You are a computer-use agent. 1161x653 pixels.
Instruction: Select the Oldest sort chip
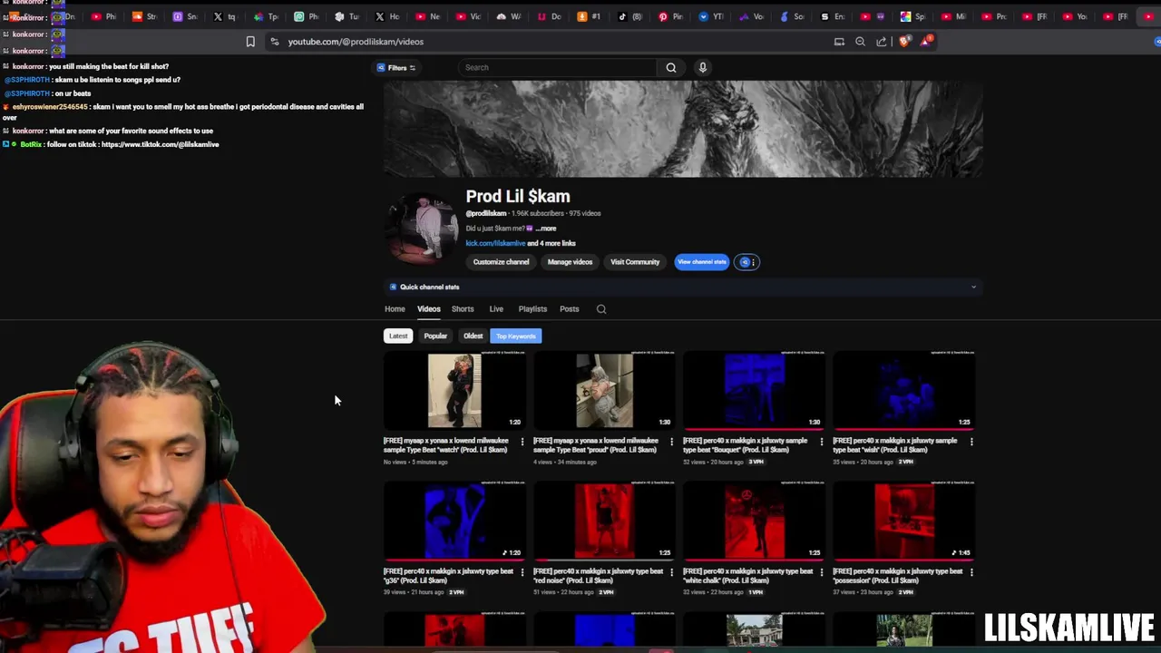(x=473, y=336)
